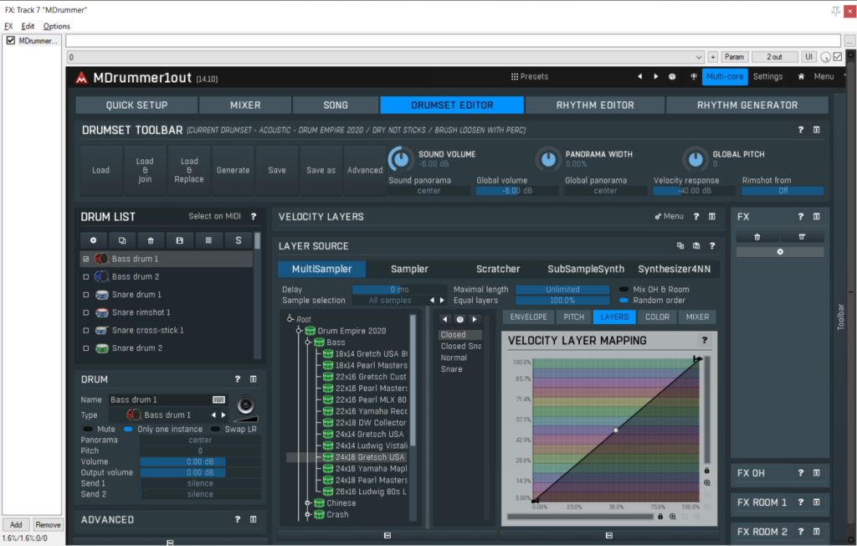This screenshot has height=546, width=857.
Task: Go to previous preset with left arrow
Action: [x=639, y=76]
